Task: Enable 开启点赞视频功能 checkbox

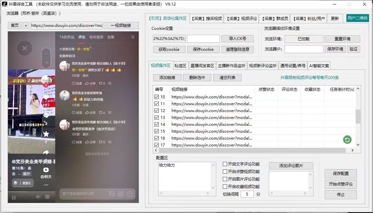Action: pos(225,171)
